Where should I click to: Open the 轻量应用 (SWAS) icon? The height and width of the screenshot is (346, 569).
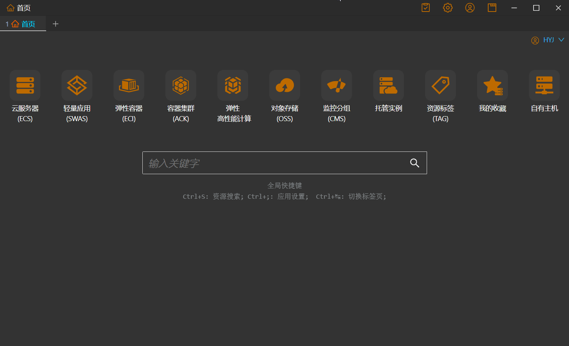pyautogui.click(x=77, y=85)
